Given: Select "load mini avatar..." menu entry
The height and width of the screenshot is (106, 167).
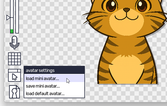Looking at the screenshot, I should [x=54, y=78].
